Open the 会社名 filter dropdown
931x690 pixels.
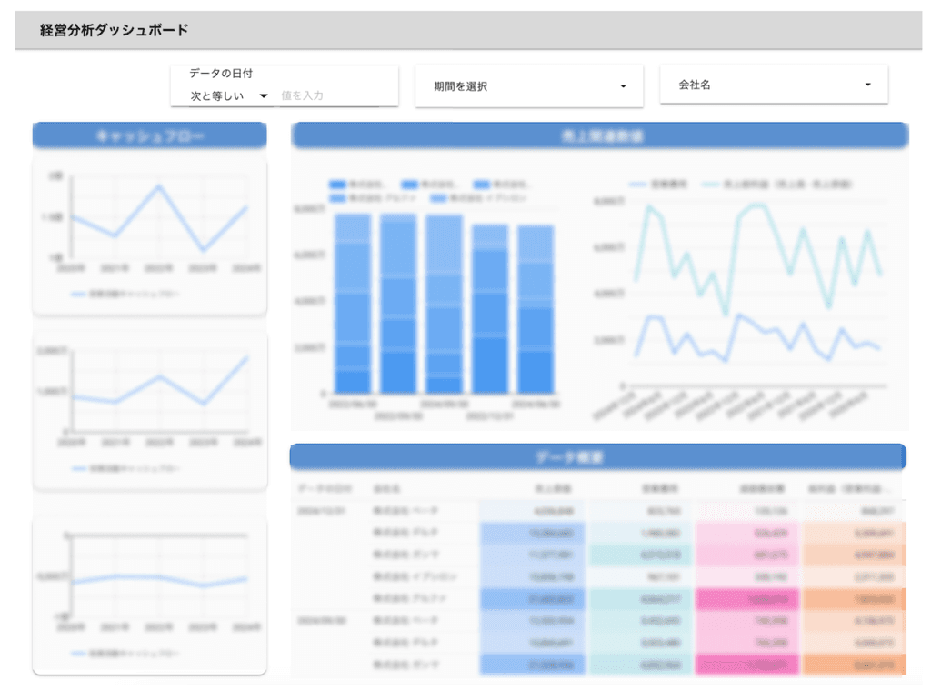click(774, 85)
